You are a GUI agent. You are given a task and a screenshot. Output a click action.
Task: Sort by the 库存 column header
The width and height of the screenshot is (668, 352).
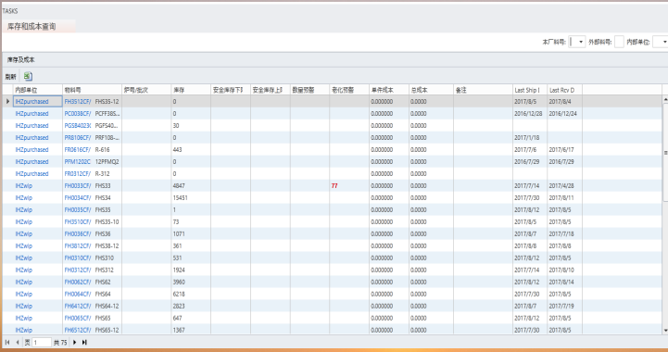(x=191, y=90)
